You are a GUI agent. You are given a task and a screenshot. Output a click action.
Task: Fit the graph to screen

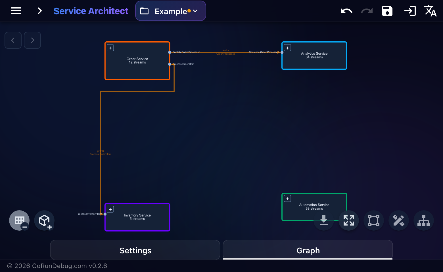pyautogui.click(x=349, y=220)
